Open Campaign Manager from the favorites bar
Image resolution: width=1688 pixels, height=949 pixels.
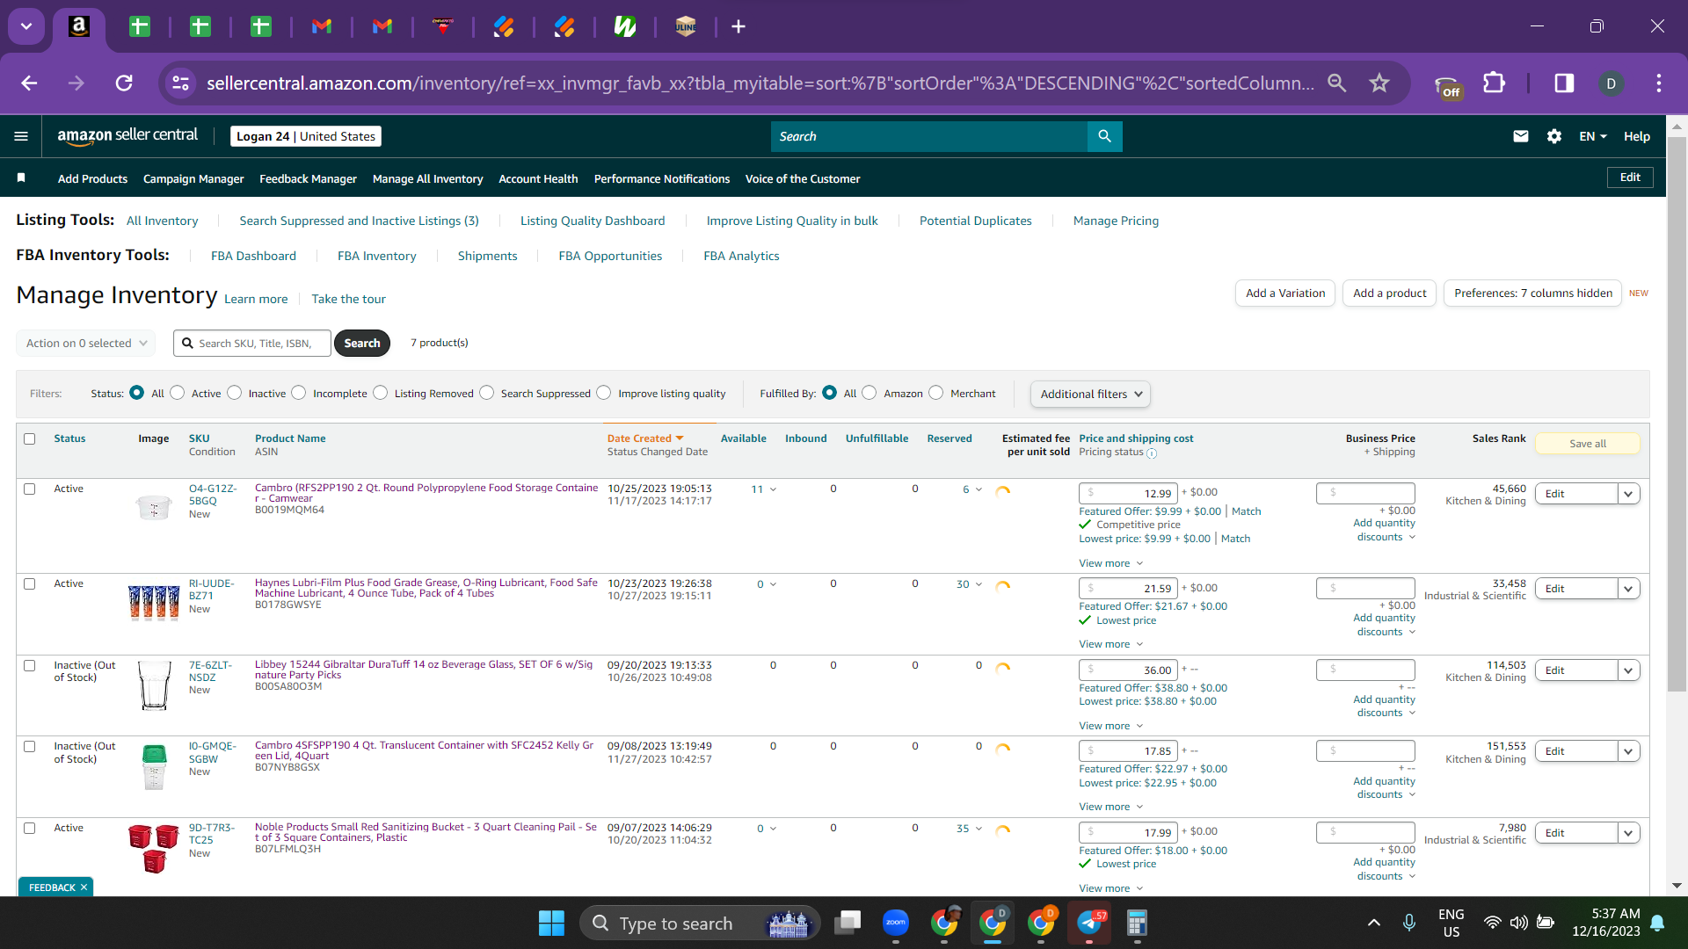[193, 178]
